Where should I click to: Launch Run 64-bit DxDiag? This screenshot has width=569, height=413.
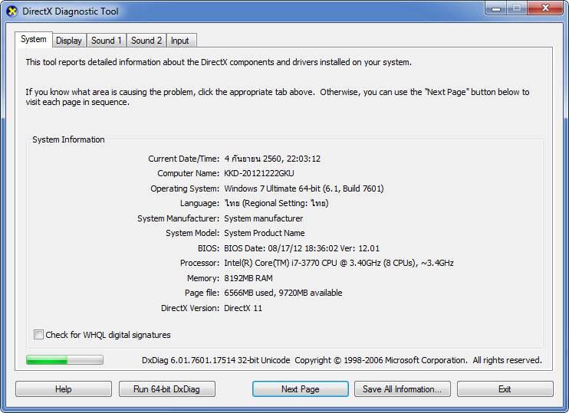point(167,389)
